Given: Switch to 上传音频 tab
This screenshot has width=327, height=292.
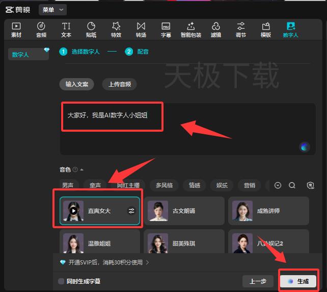Looking at the screenshot, I should point(120,84).
